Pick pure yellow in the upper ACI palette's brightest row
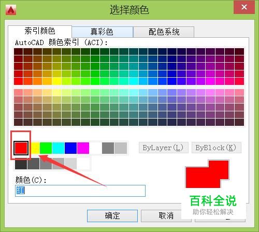259x232 pixels. pos(56,81)
